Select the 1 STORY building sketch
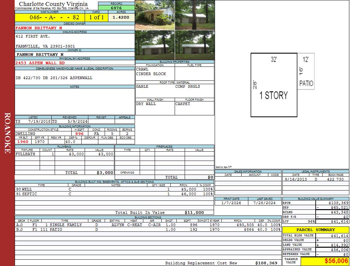 click(274, 85)
